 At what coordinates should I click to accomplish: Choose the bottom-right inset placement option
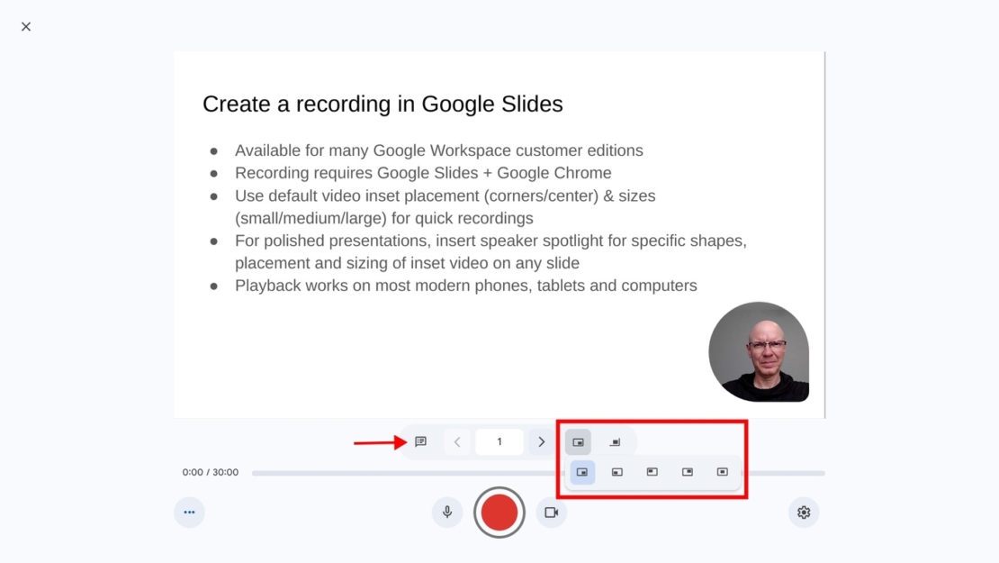[581, 471]
